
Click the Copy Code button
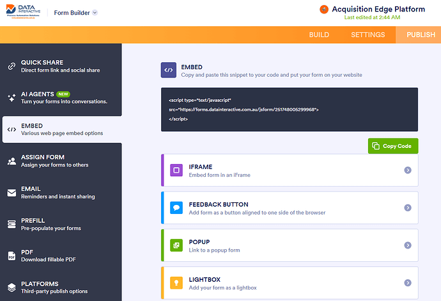click(x=393, y=146)
